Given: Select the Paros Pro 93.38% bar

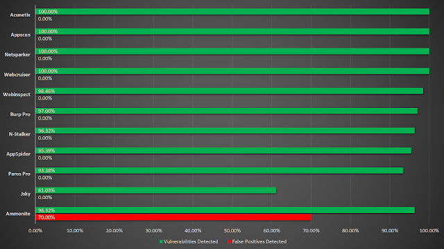Looking at the screenshot, I should click(x=219, y=171).
